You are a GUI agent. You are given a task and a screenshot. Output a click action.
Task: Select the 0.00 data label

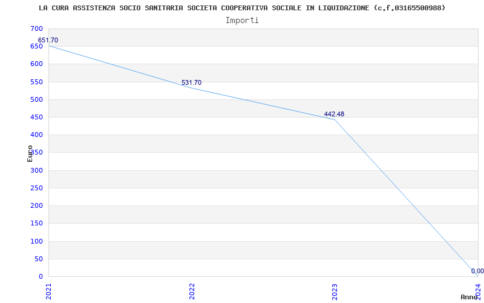click(x=477, y=271)
